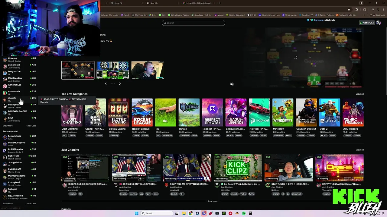Open the League of Legends category card
Image resolution: width=387 pixels, height=217 pixels.
(x=236, y=112)
